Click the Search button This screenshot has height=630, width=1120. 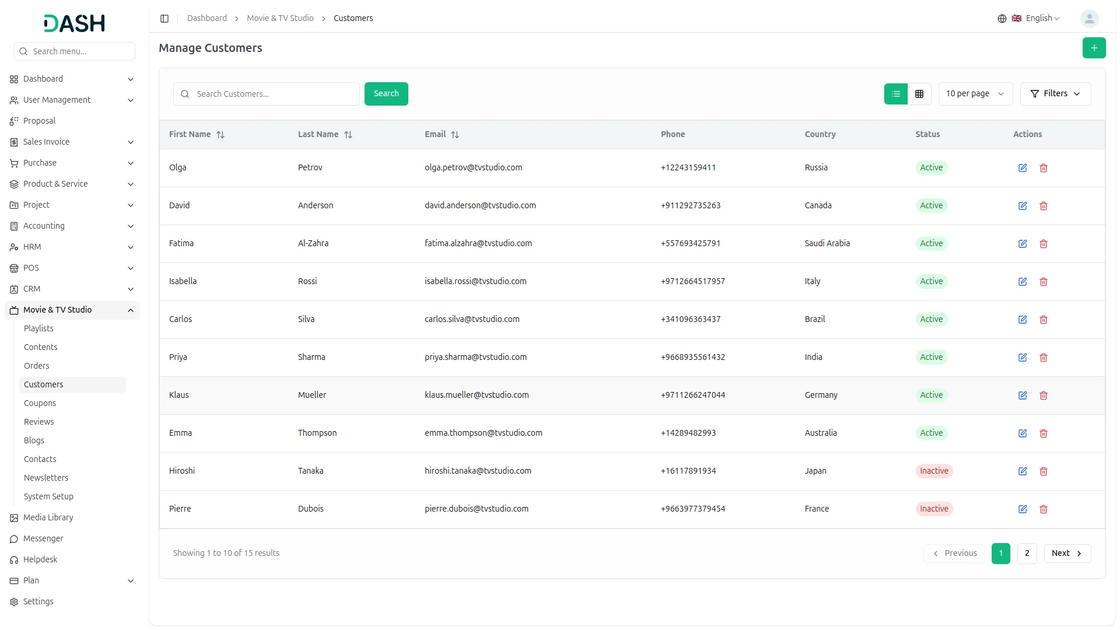(x=386, y=94)
